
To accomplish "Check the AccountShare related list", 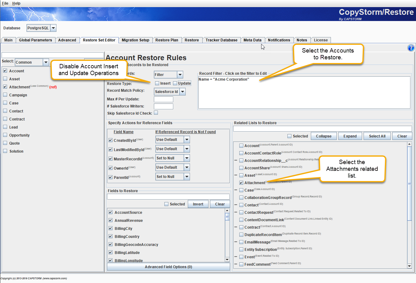I will tap(241, 168).
